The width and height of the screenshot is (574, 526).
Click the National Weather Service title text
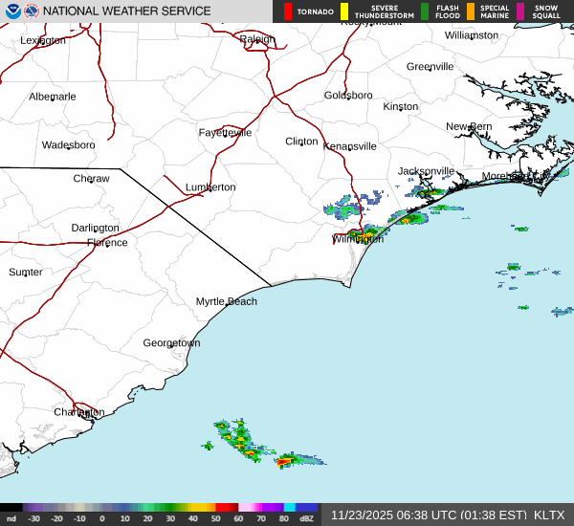pos(126,11)
